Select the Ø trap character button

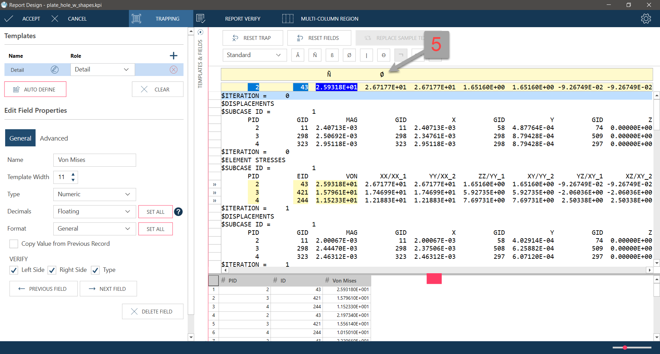click(x=349, y=55)
